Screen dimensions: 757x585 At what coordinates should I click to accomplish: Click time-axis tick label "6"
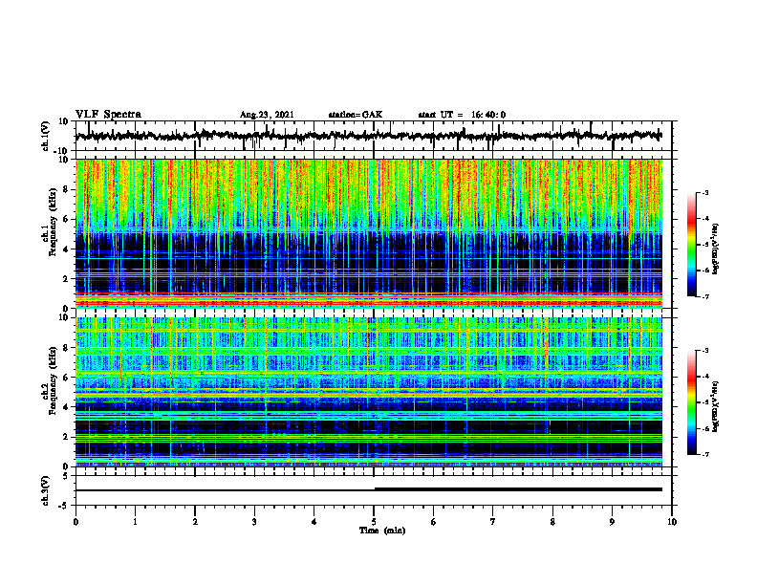point(434,522)
